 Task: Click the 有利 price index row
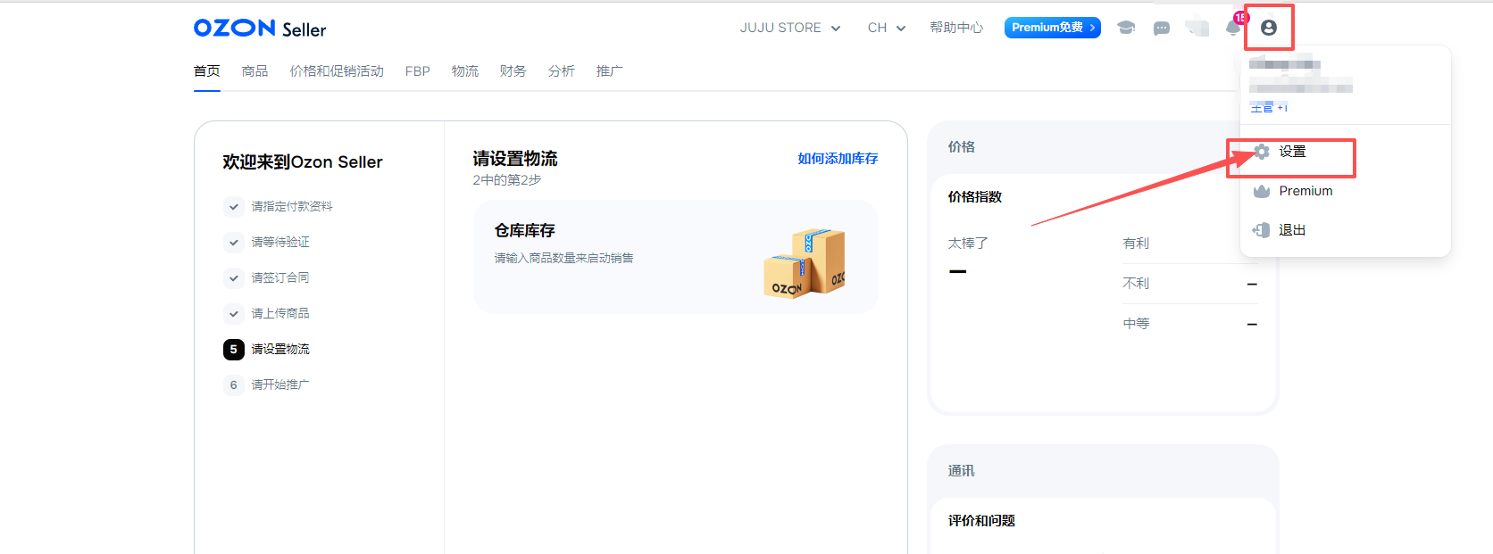(x=1189, y=244)
